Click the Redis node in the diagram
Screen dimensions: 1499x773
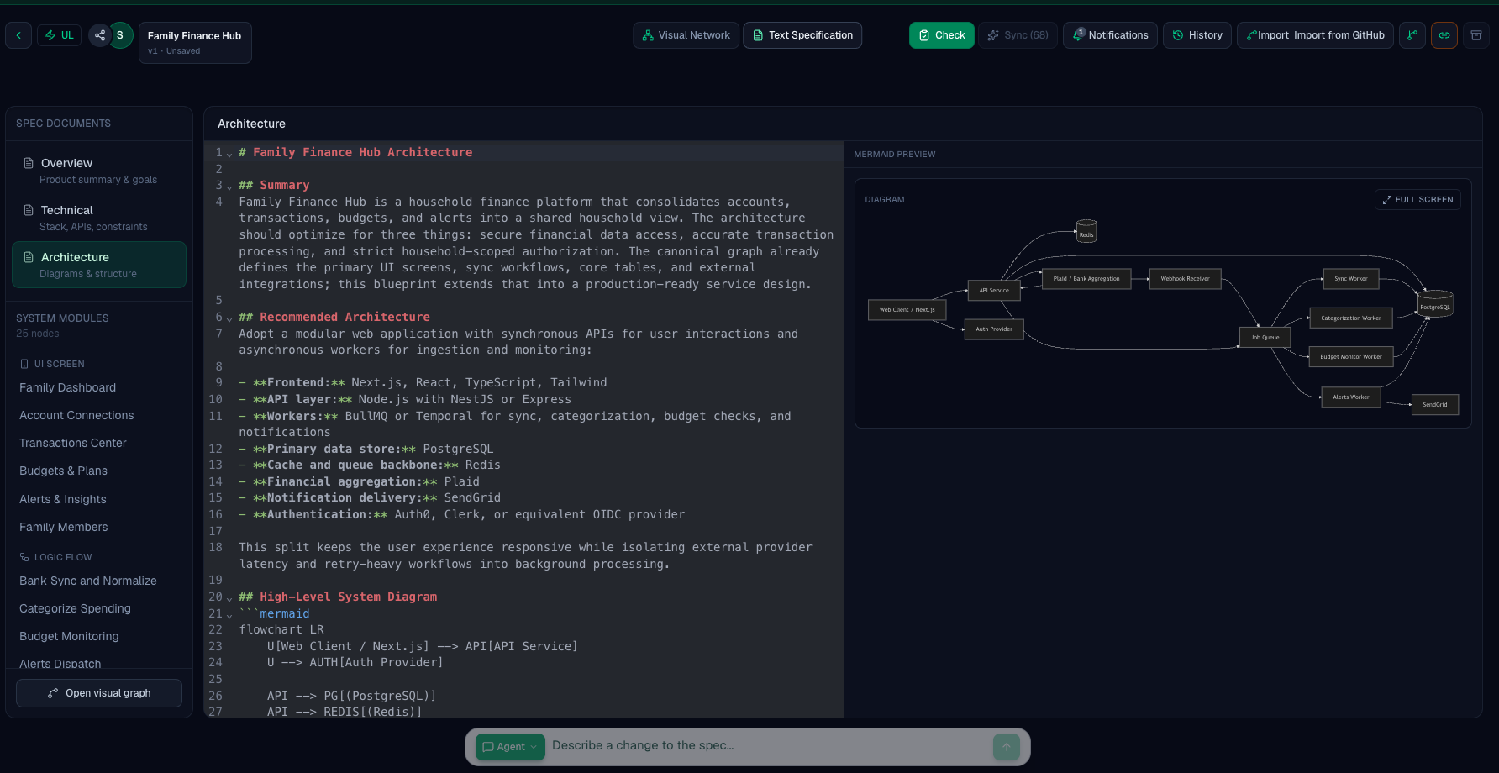pos(1086,230)
